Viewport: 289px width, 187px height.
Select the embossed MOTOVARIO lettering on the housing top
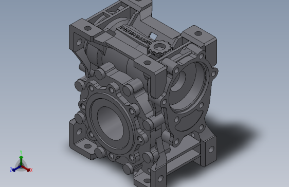click(x=135, y=35)
